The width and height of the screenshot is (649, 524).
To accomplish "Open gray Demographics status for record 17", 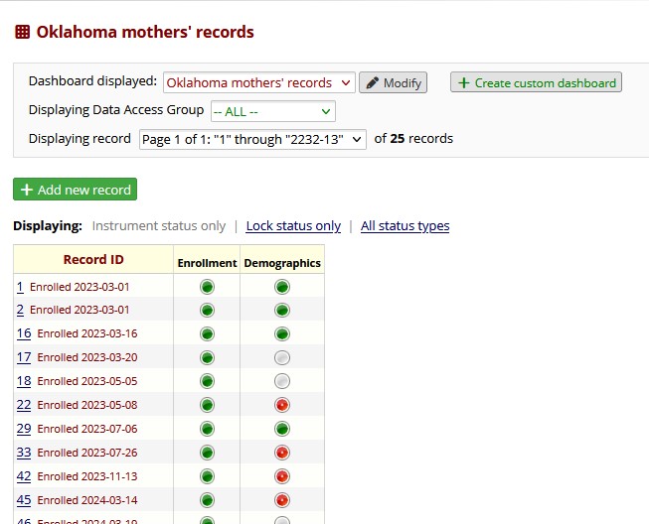I will [282, 357].
